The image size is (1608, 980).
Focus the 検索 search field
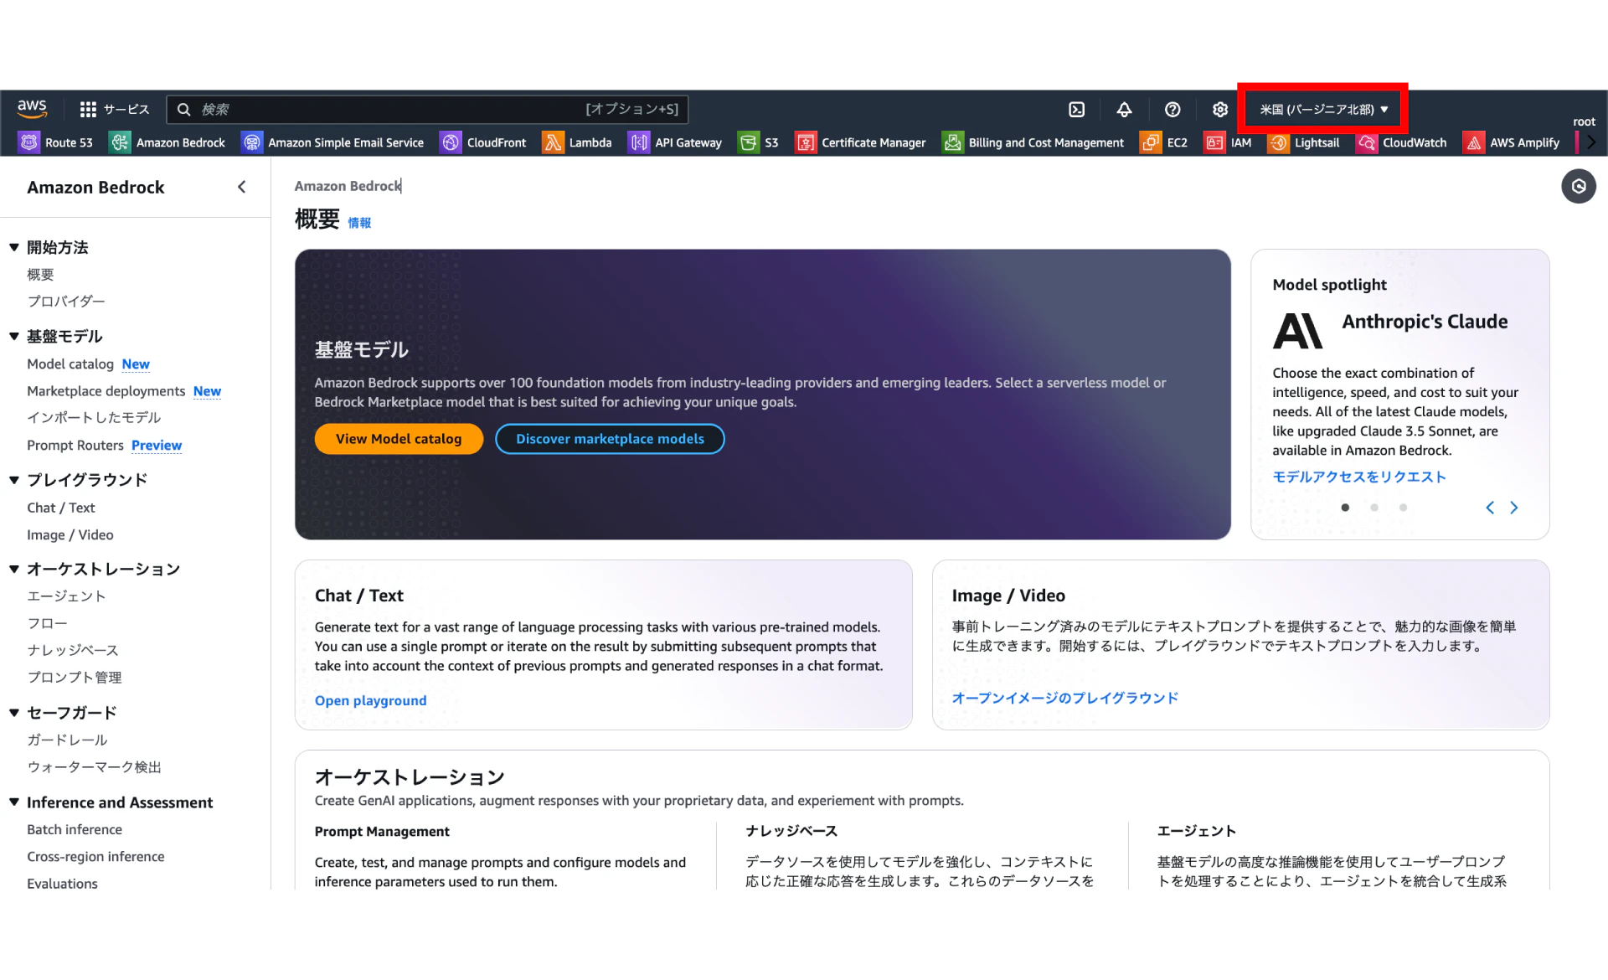pyautogui.click(x=427, y=109)
